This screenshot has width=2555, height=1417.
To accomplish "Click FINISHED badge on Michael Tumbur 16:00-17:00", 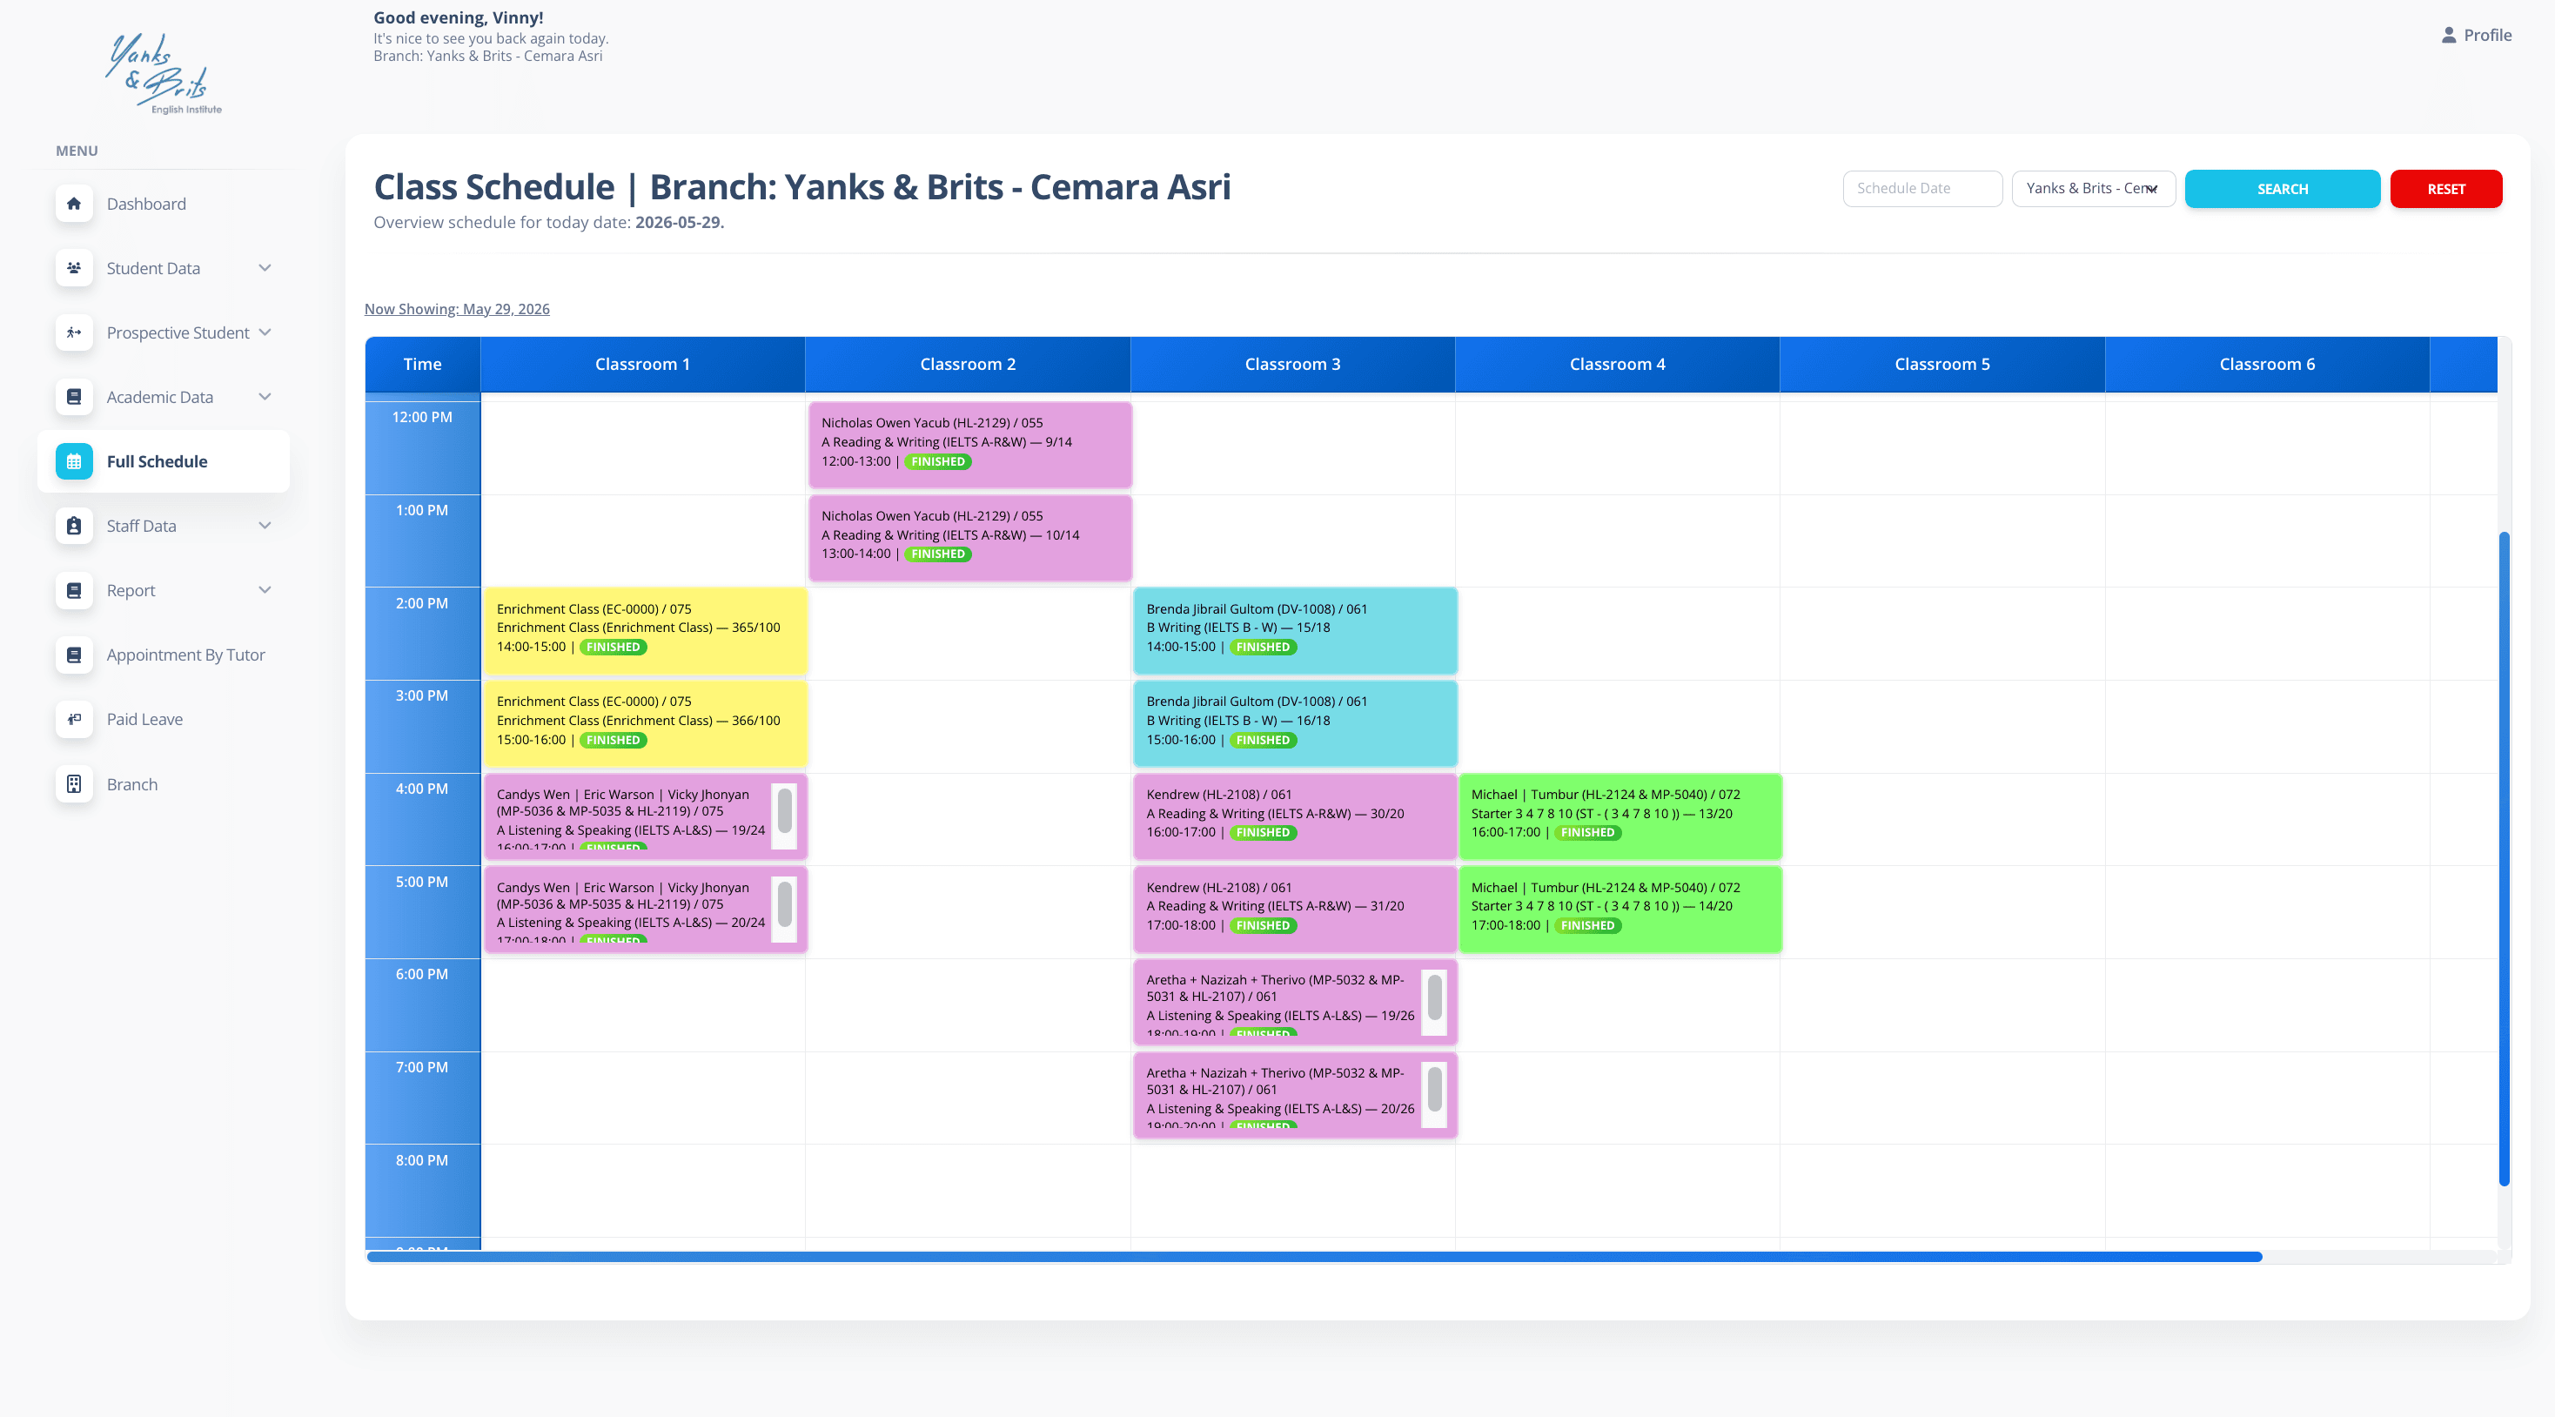I will pos(1587,833).
